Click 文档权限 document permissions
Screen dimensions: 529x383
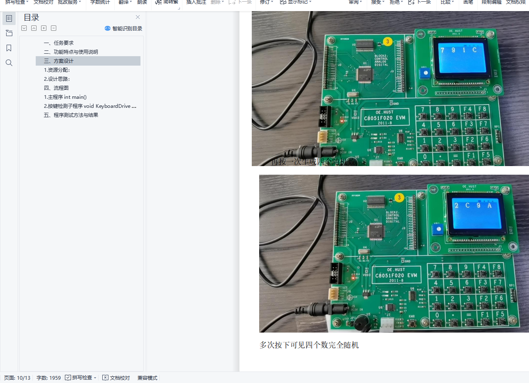point(517,2)
